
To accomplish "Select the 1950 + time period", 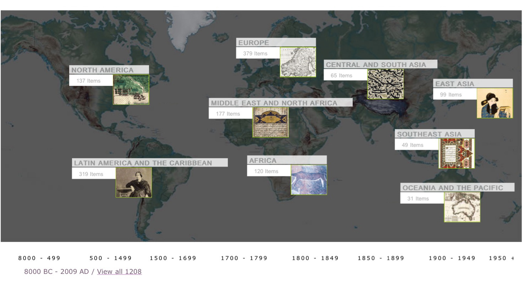I will click(x=501, y=258).
